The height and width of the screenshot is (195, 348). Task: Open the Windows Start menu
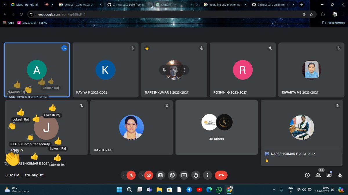(119, 190)
